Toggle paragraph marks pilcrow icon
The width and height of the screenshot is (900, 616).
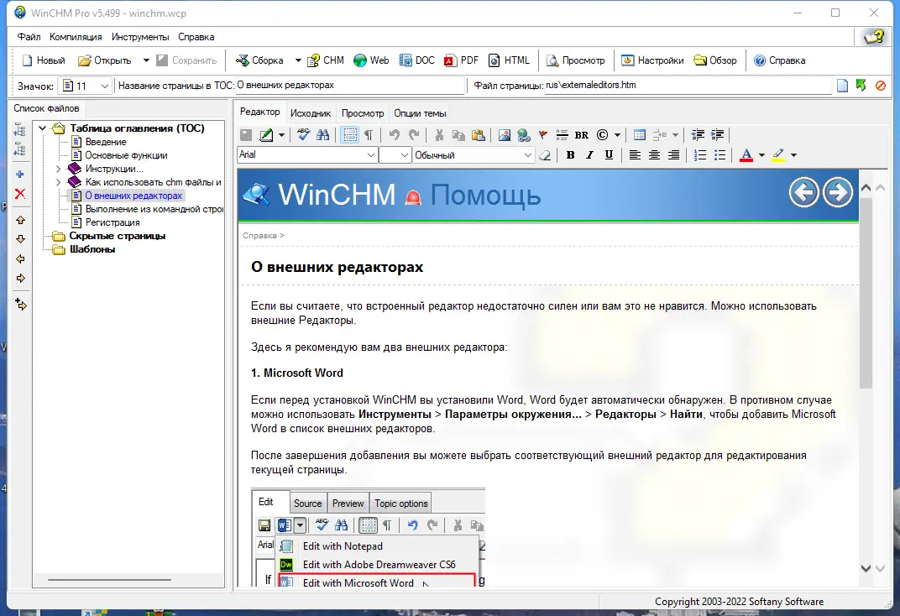(x=369, y=135)
